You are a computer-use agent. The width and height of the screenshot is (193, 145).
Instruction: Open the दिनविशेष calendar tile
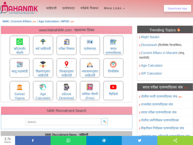point(113,68)
